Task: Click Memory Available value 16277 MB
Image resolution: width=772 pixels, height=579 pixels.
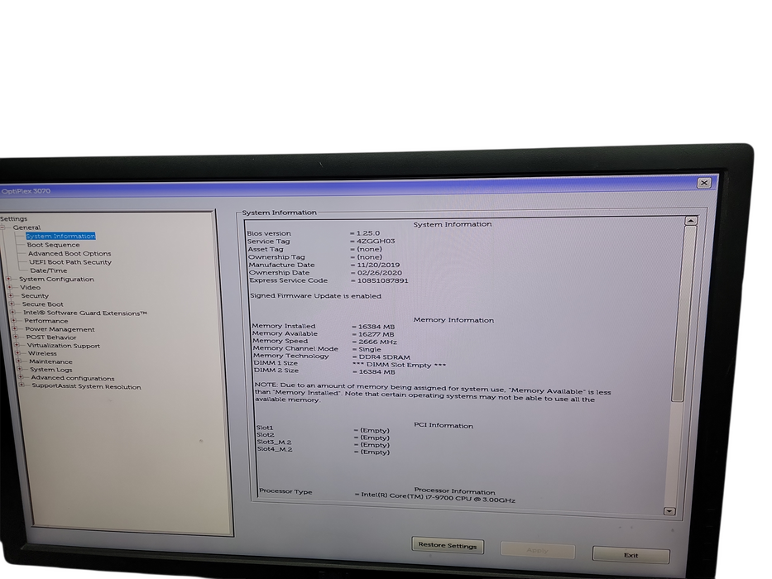Action: pyautogui.click(x=376, y=334)
